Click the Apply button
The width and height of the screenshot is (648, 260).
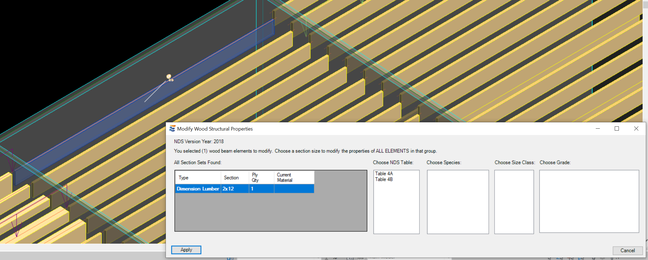coord(186,250)
